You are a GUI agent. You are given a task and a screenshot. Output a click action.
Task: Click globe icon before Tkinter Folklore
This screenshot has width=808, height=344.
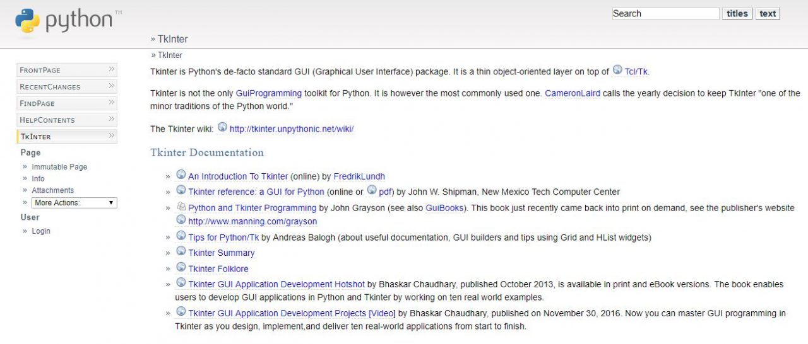coord(181,267)
